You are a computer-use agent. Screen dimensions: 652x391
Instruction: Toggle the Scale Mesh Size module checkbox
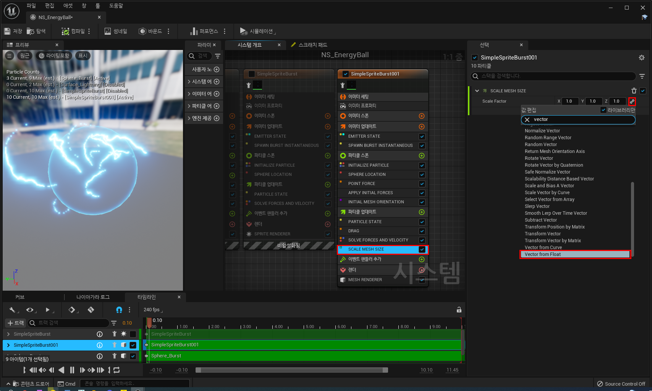tap(422, 249)
